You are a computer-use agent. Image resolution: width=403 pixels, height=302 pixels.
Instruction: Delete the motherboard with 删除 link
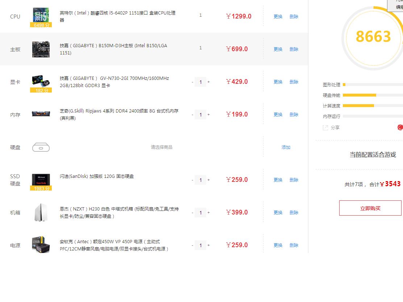pos(294,49)
